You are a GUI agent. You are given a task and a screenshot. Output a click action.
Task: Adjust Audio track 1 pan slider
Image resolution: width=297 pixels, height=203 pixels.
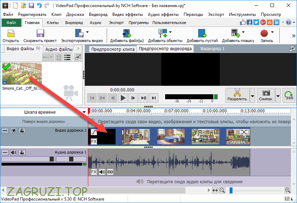71,159
